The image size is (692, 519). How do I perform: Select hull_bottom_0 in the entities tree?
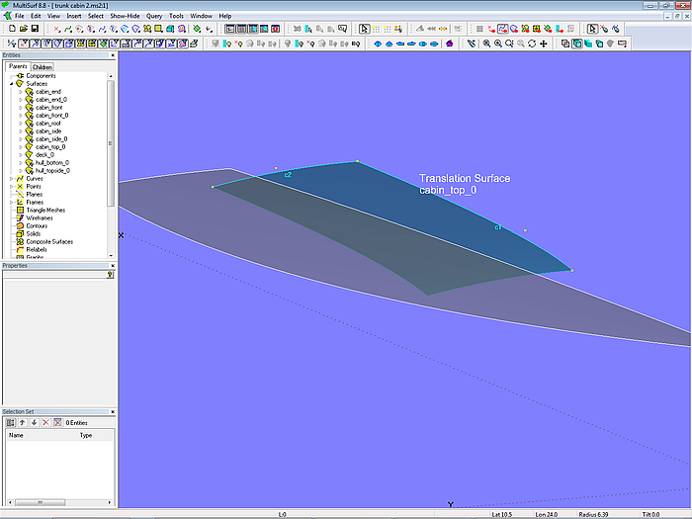[x=52, y=163]
